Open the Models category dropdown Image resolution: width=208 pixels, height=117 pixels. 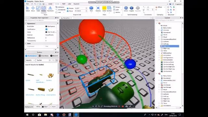click(30, 60)
